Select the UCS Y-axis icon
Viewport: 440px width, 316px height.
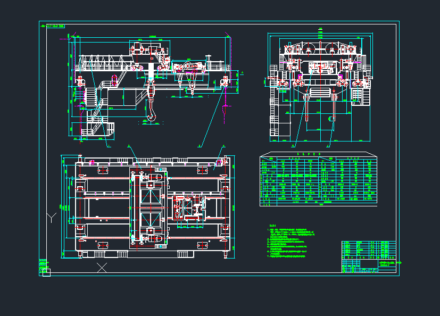pos(51,217)
